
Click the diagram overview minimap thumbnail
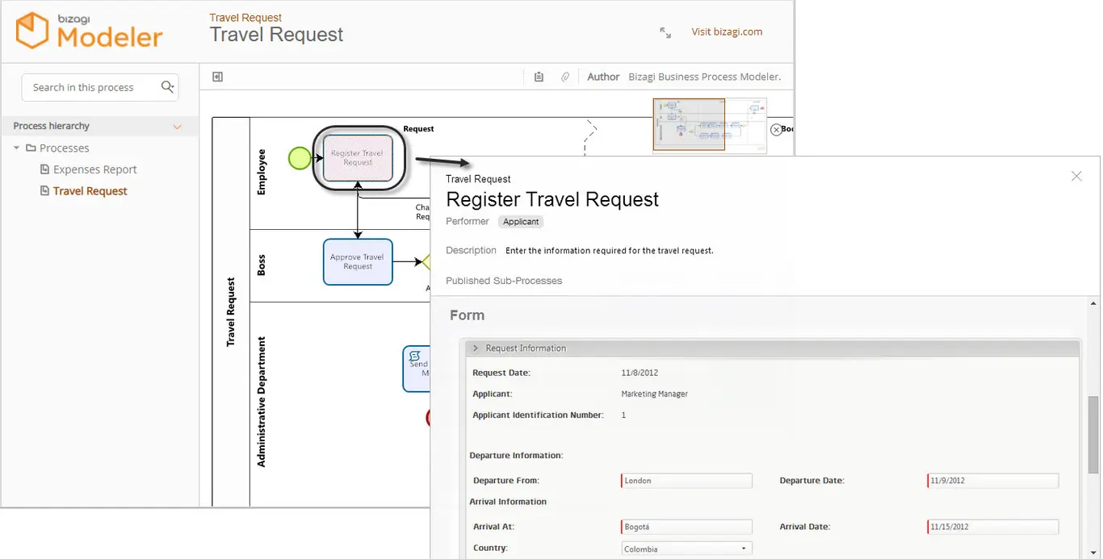[710, 124]
